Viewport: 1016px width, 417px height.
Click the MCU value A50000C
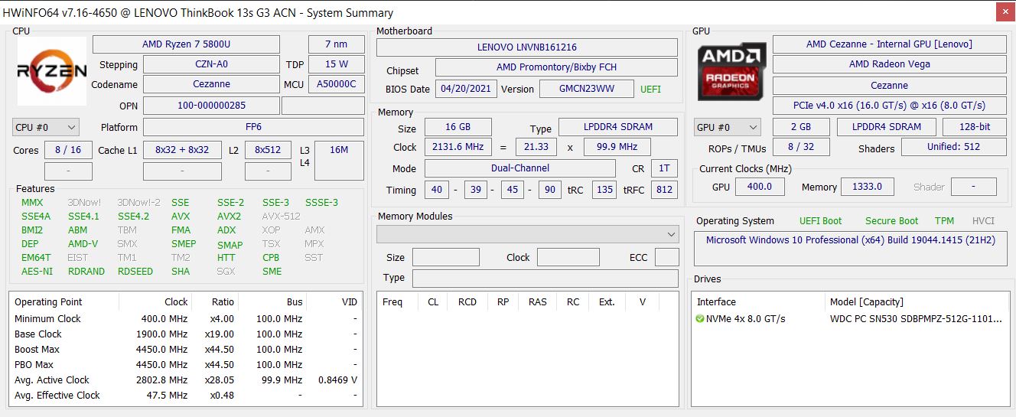point(336,84)
